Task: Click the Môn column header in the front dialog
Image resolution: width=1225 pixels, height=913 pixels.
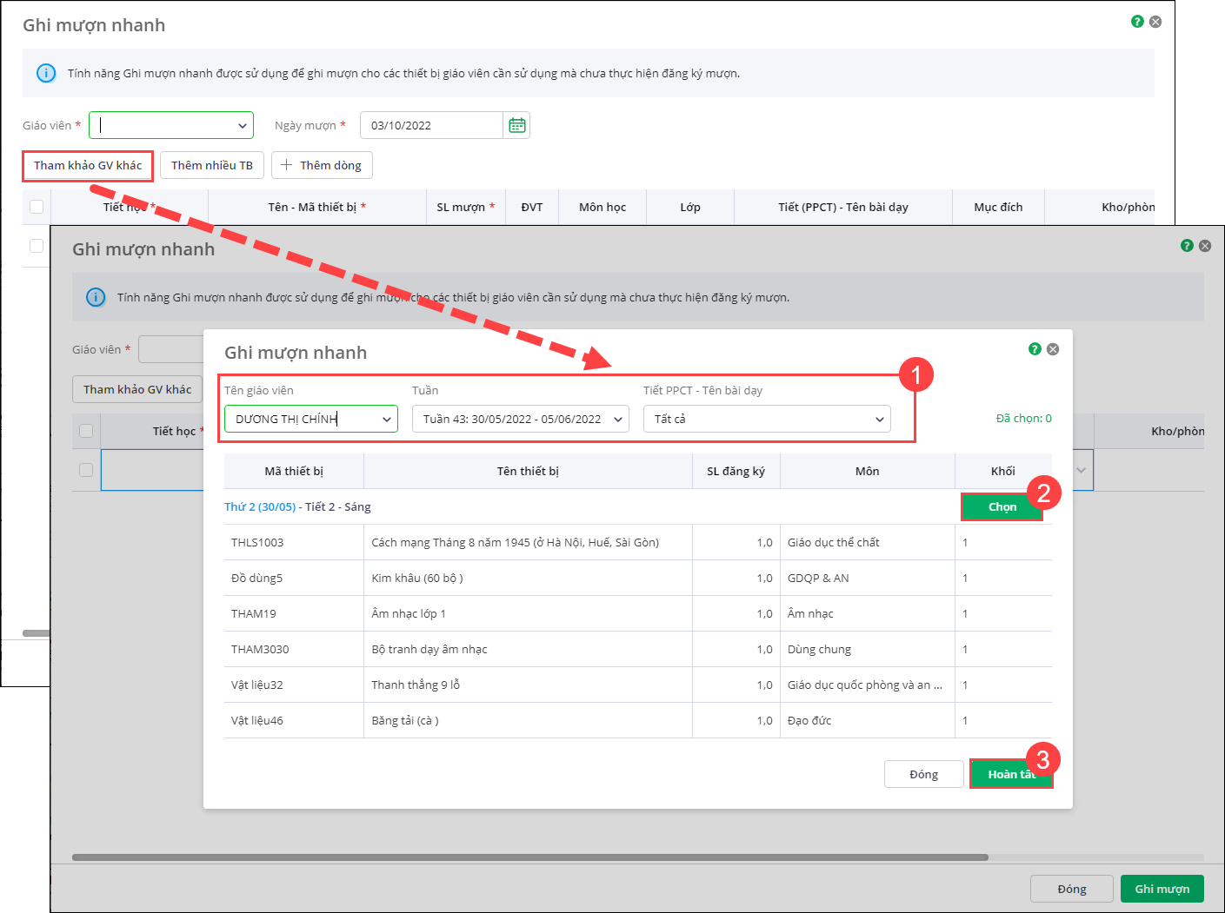Action: point(868,471)
